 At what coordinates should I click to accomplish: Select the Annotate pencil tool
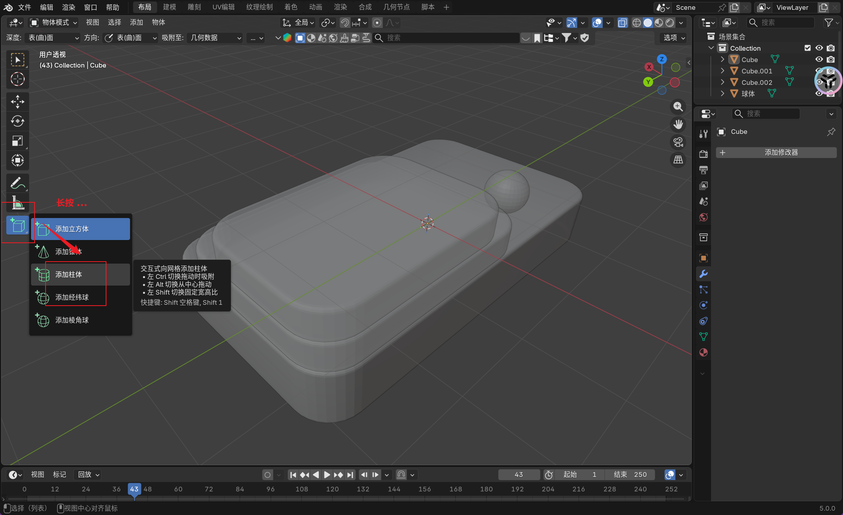pyautogui.click(x=17, y=183)
